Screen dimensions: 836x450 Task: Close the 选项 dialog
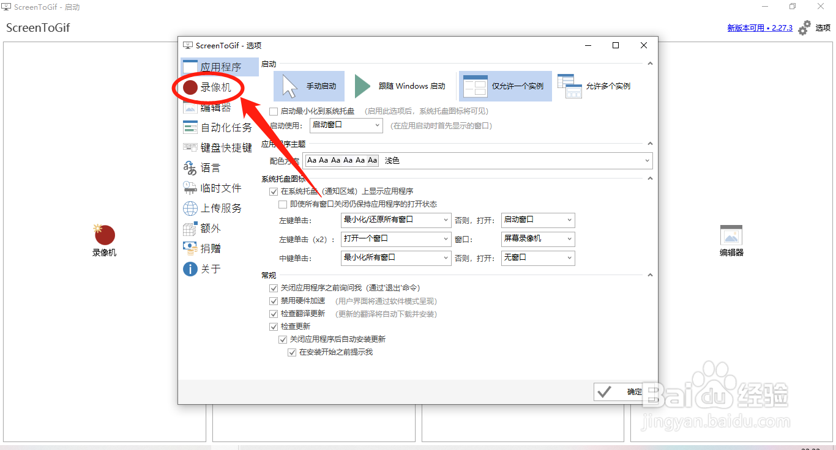coord(644,45)
